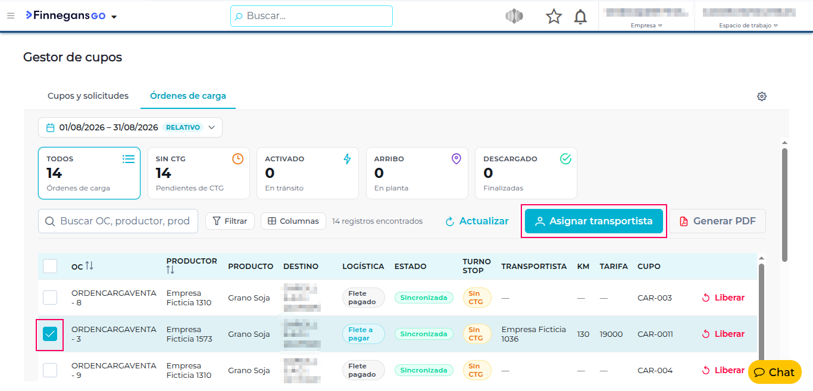
Task: Click the check circle icon on DESCARGADO card
Action: point(566,159)
